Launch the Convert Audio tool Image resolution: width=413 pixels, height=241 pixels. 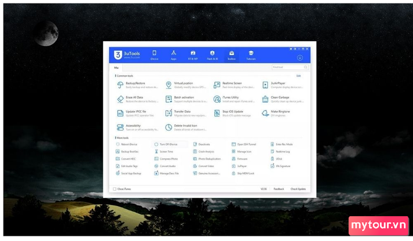pyautogui.click(x=165, y=166)
